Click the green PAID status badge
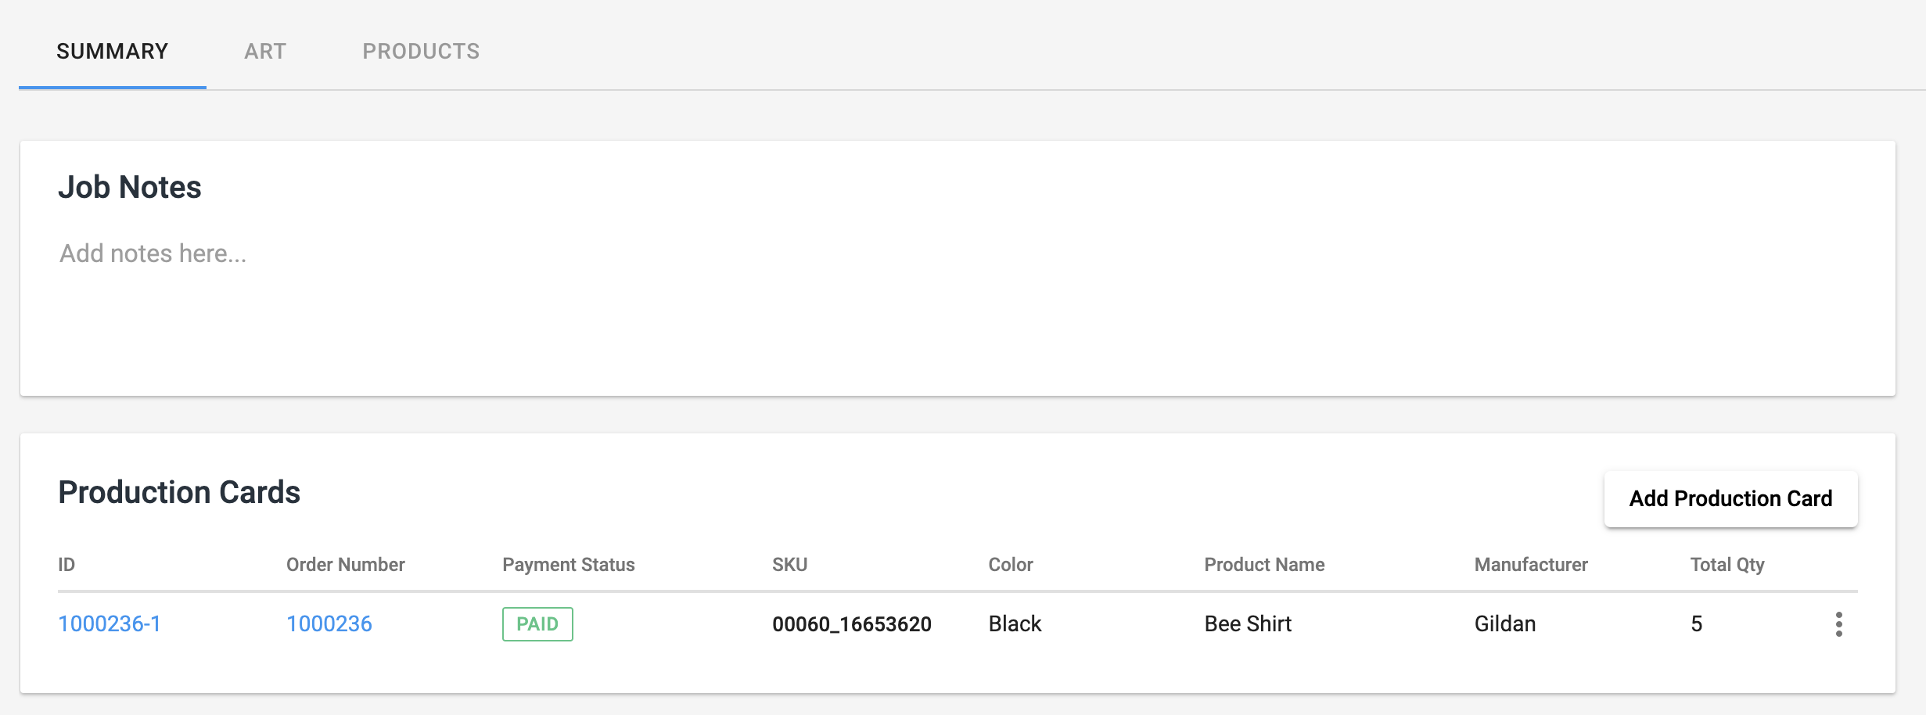The width and height of the screenshot is (1926, 715). 537,624
